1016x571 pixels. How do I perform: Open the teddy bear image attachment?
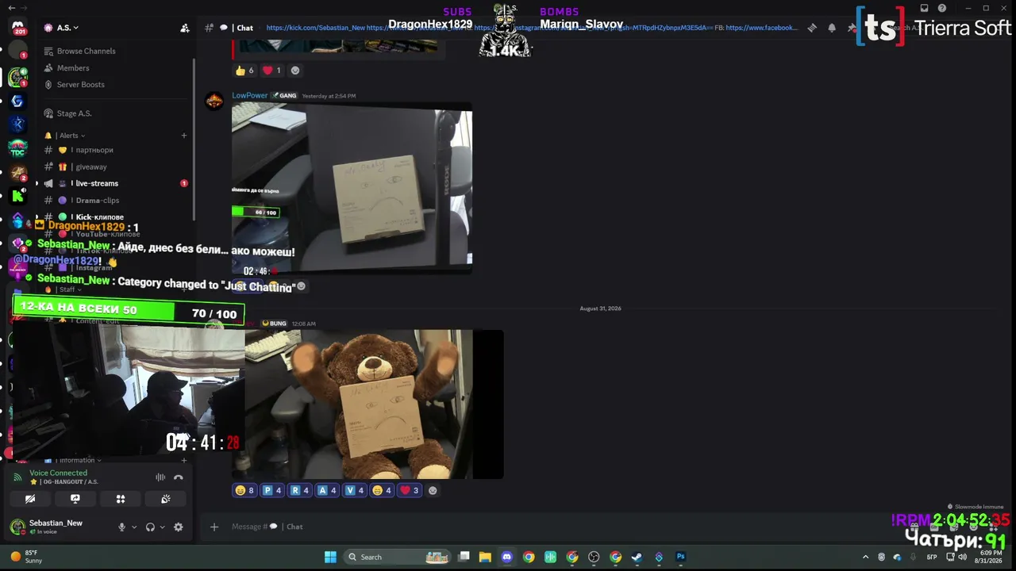374,404
